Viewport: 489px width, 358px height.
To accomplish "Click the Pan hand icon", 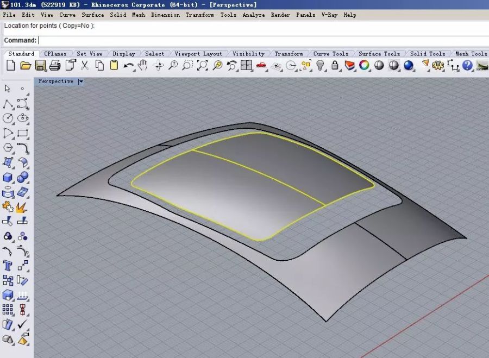I will tap(143, 66).
